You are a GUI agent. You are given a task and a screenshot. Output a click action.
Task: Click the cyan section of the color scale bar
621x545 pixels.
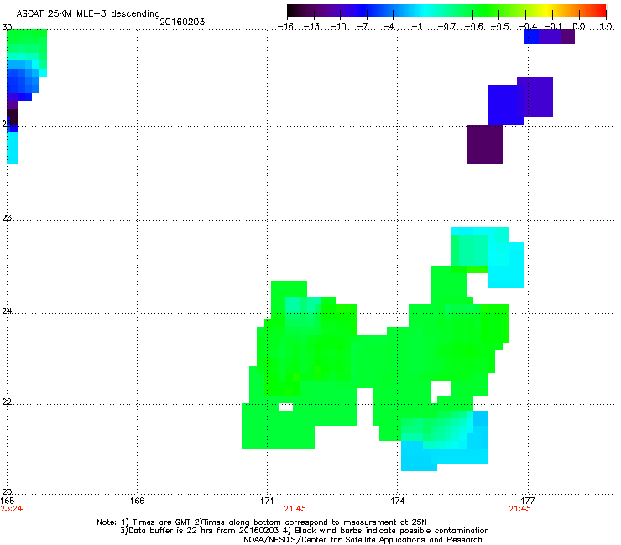pyautogui.click(x=424, y=10)
